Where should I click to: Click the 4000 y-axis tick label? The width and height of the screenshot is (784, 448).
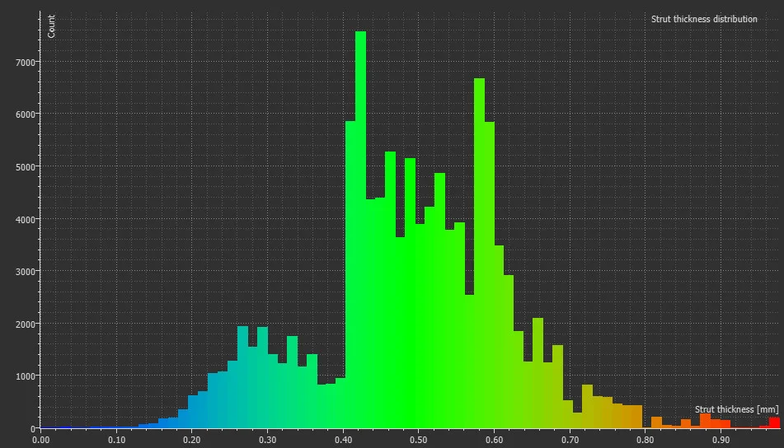[x=26, y=219]
